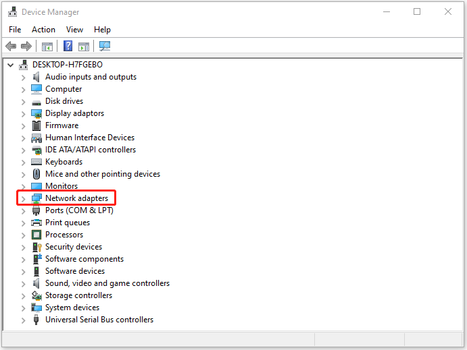Click the Network adapters icon
The image size is (467, 350).
[36, 198]
